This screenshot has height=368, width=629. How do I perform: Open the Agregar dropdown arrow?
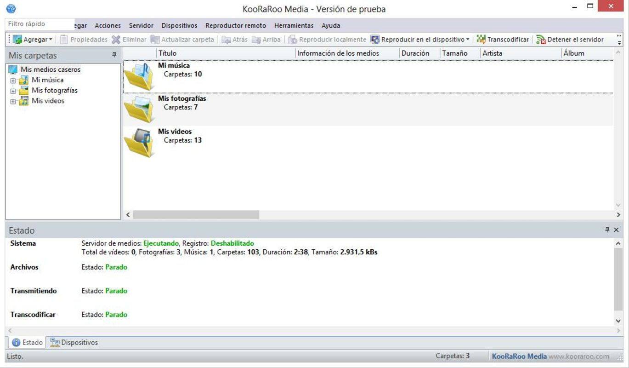pyautogui.click(x=51, y=40)
